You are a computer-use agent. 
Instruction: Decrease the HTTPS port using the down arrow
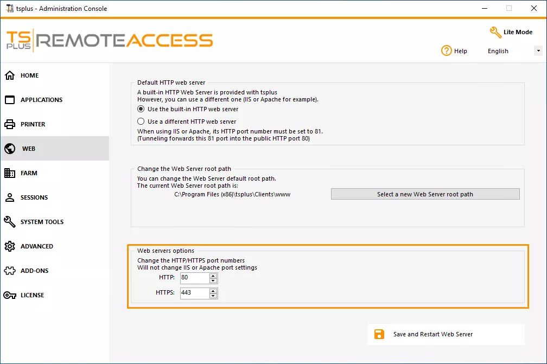point(212,296)
